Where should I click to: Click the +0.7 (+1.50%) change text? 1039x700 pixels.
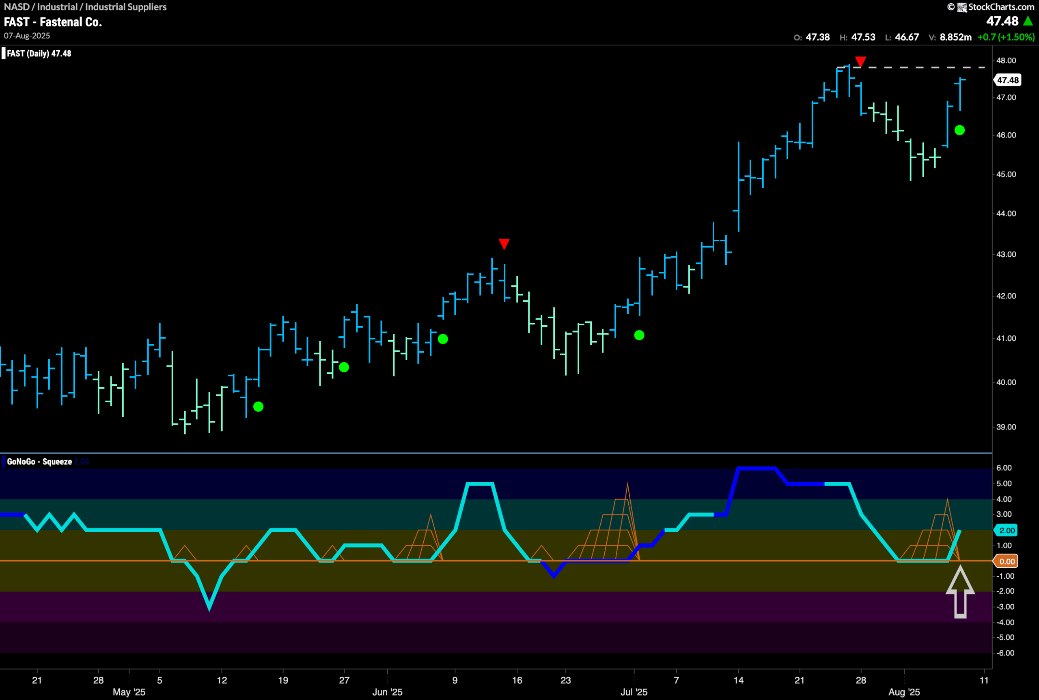click(x=1006, y=37)
